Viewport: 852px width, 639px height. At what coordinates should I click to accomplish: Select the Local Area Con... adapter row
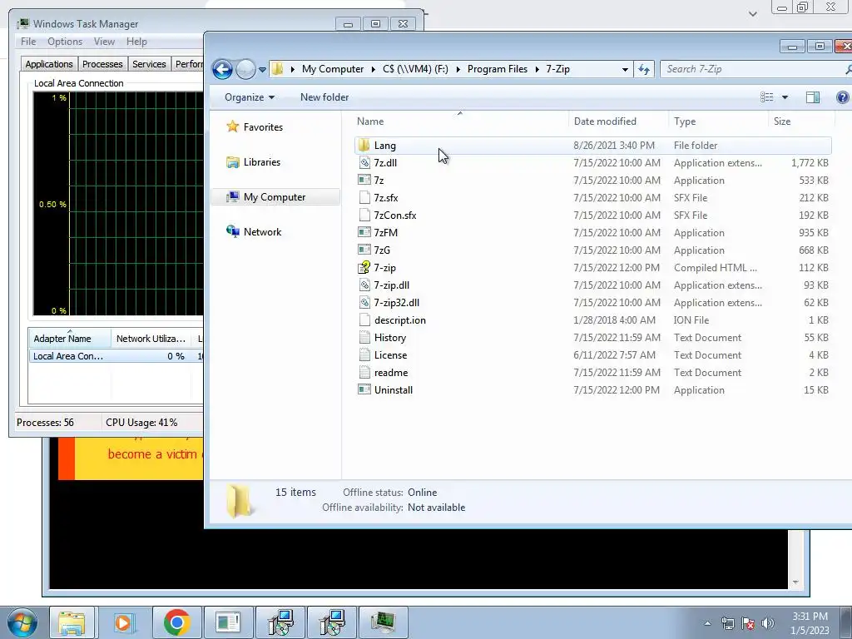[116, 356]
